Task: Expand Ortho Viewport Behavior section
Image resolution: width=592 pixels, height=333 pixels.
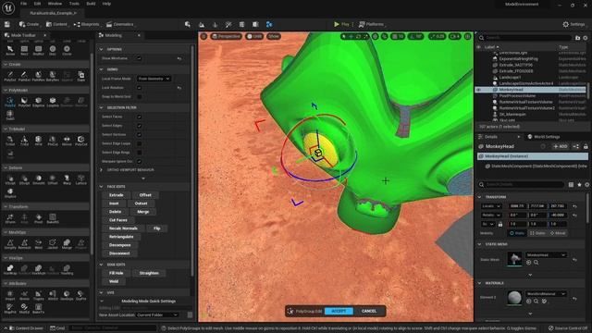Action: click(x=101, y=170)
